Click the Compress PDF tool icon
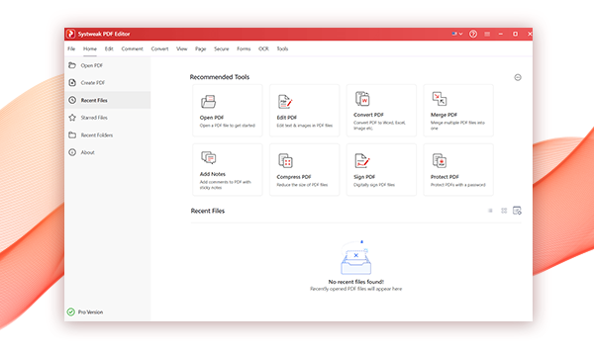 (285, 160)
